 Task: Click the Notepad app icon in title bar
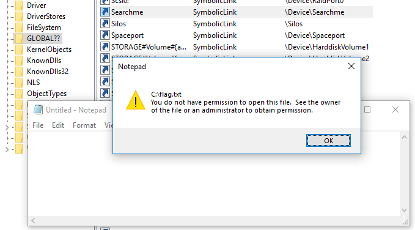(x=38, y=109)
